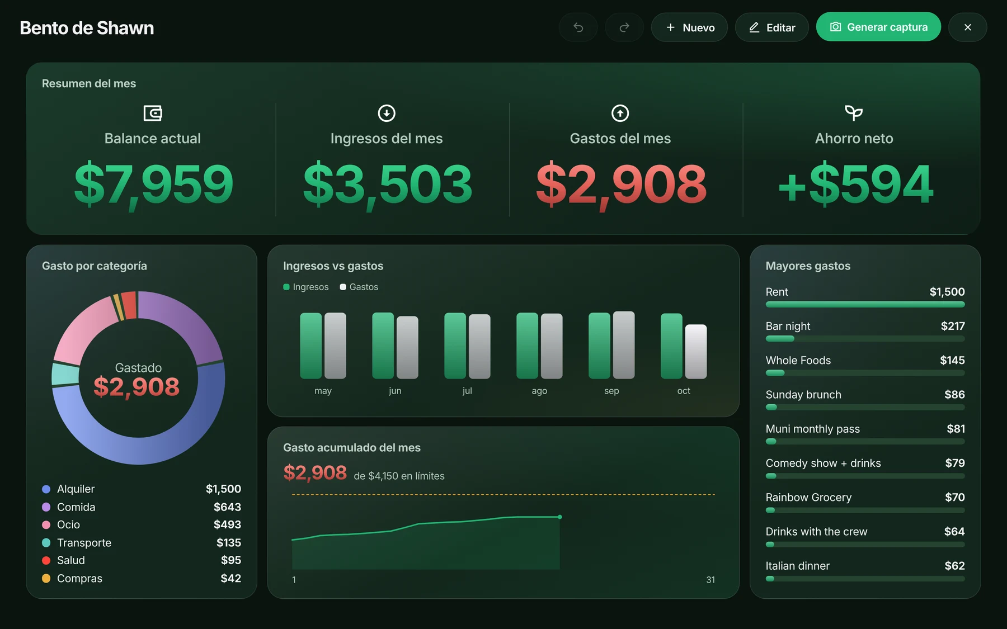Click the Bar night expense progress bar
Viewport: 1007px width, 629px height.
[x=865, y=339]
